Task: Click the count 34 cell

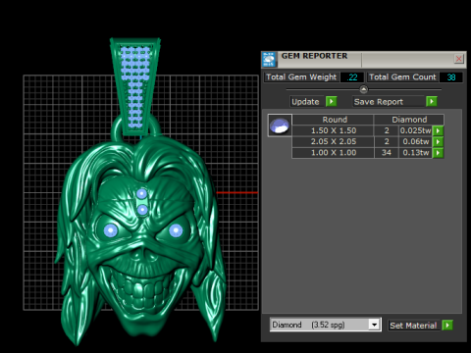Action: pyautogui.click(x=387, y=153)
